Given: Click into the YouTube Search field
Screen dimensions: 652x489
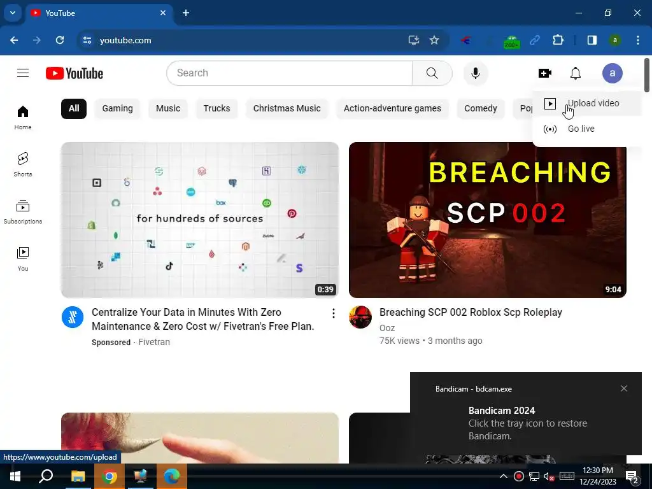Looking at the screenshot, I should pos(290,73).
